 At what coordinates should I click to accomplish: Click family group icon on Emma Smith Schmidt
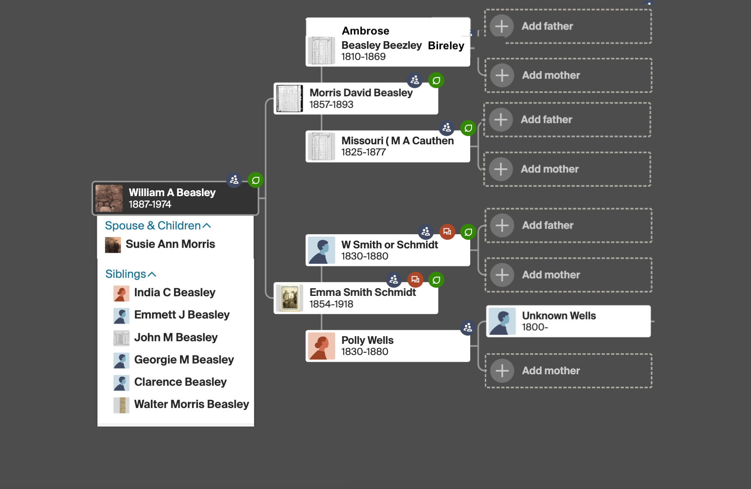click(x=394, y=280)
